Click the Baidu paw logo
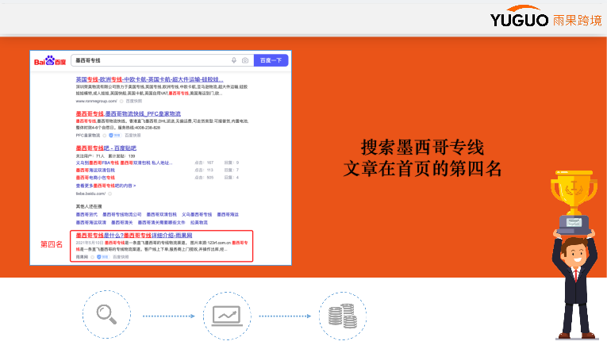 [50, 61]
